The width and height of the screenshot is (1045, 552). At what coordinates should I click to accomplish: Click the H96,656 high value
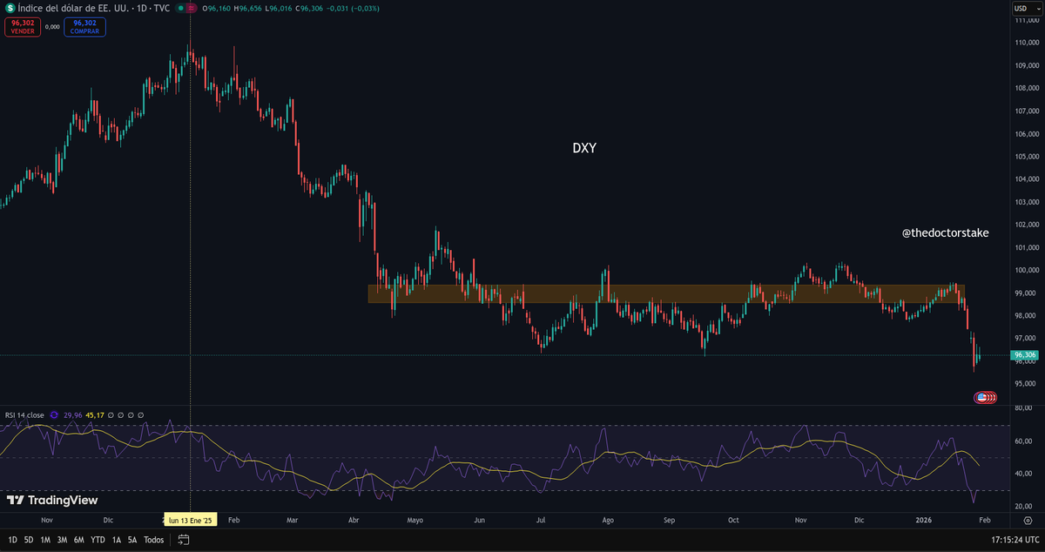point(247,8)
